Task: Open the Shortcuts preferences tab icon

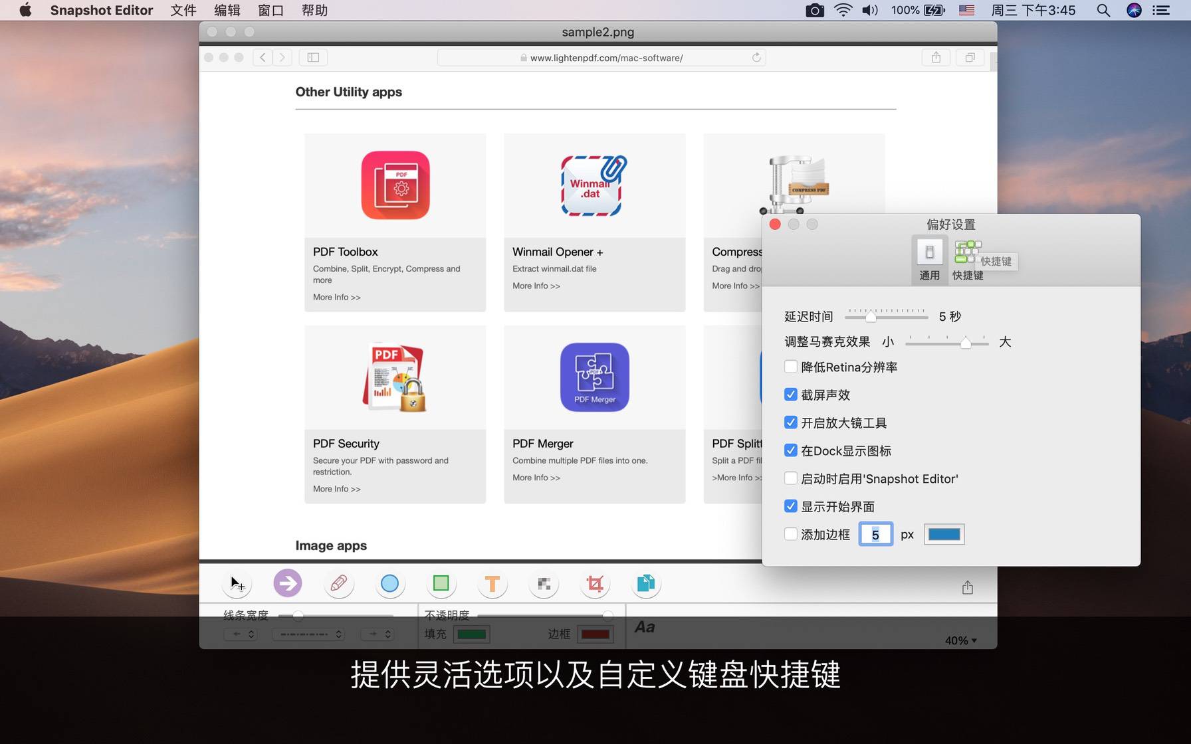Action: tap(968, 252)
